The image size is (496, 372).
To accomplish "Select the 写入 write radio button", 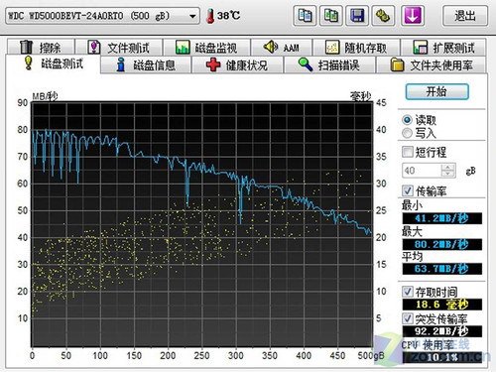I will (407, 133).
